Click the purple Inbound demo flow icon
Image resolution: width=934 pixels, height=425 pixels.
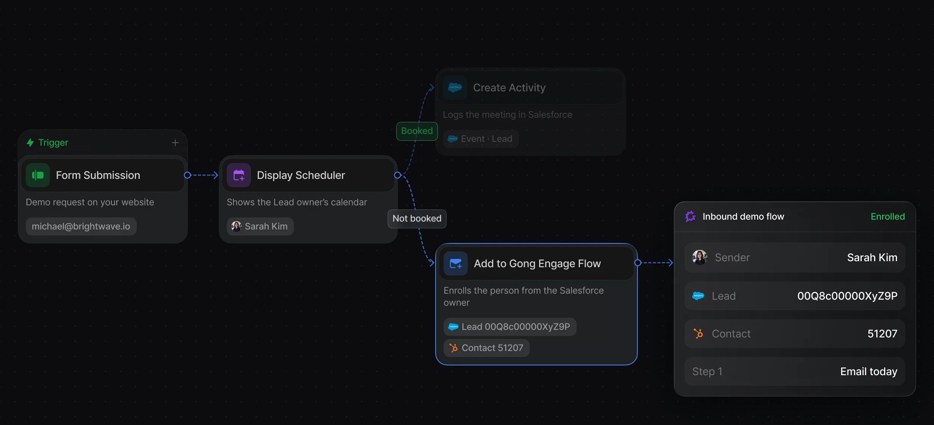[x=691, y=216]
